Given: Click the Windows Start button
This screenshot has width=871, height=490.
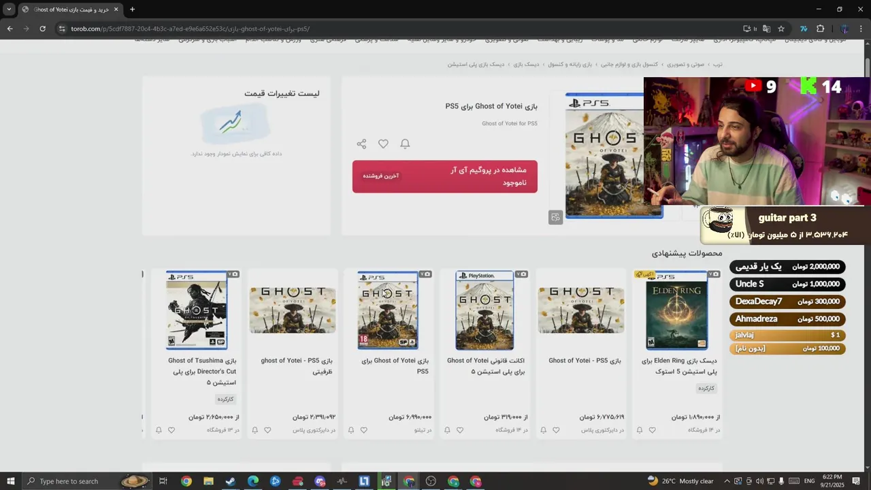Looking at the screenshot, I should [x=10, y=481].
